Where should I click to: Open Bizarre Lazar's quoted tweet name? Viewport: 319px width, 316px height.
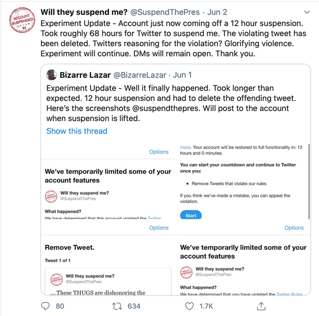85,75
